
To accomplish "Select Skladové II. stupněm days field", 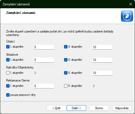I will [102, 60].
